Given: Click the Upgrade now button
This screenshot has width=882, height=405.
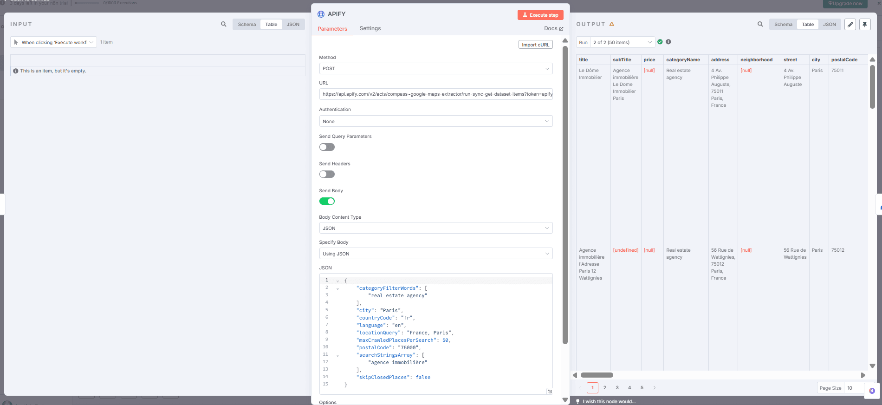Looking at the screenshot, I should click(x=845, y=4).
